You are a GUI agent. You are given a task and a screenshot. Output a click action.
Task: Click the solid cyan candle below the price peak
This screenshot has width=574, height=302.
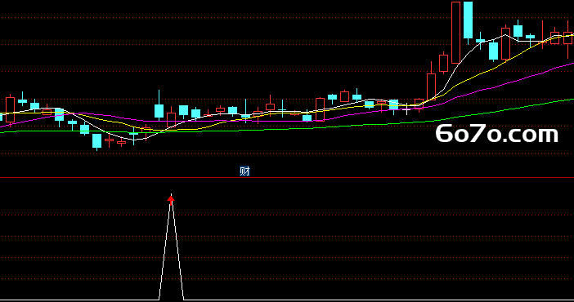point(494,51)
